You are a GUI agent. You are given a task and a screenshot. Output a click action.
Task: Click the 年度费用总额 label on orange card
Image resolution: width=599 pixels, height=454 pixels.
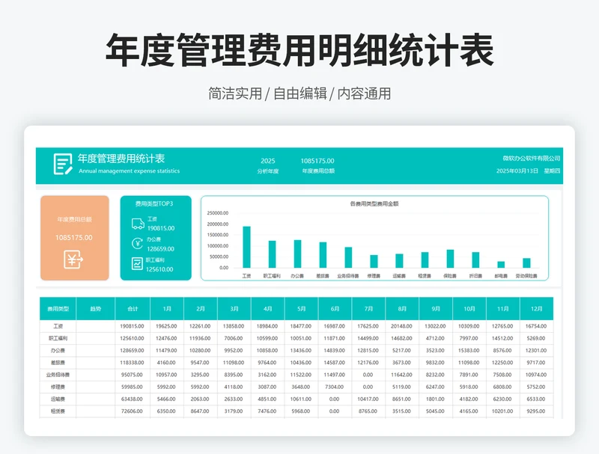[x=74, y=219]
